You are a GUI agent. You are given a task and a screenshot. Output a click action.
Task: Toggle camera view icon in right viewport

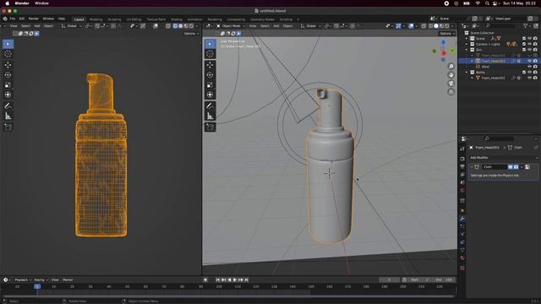pyautogui.click(x=451, y=84)
